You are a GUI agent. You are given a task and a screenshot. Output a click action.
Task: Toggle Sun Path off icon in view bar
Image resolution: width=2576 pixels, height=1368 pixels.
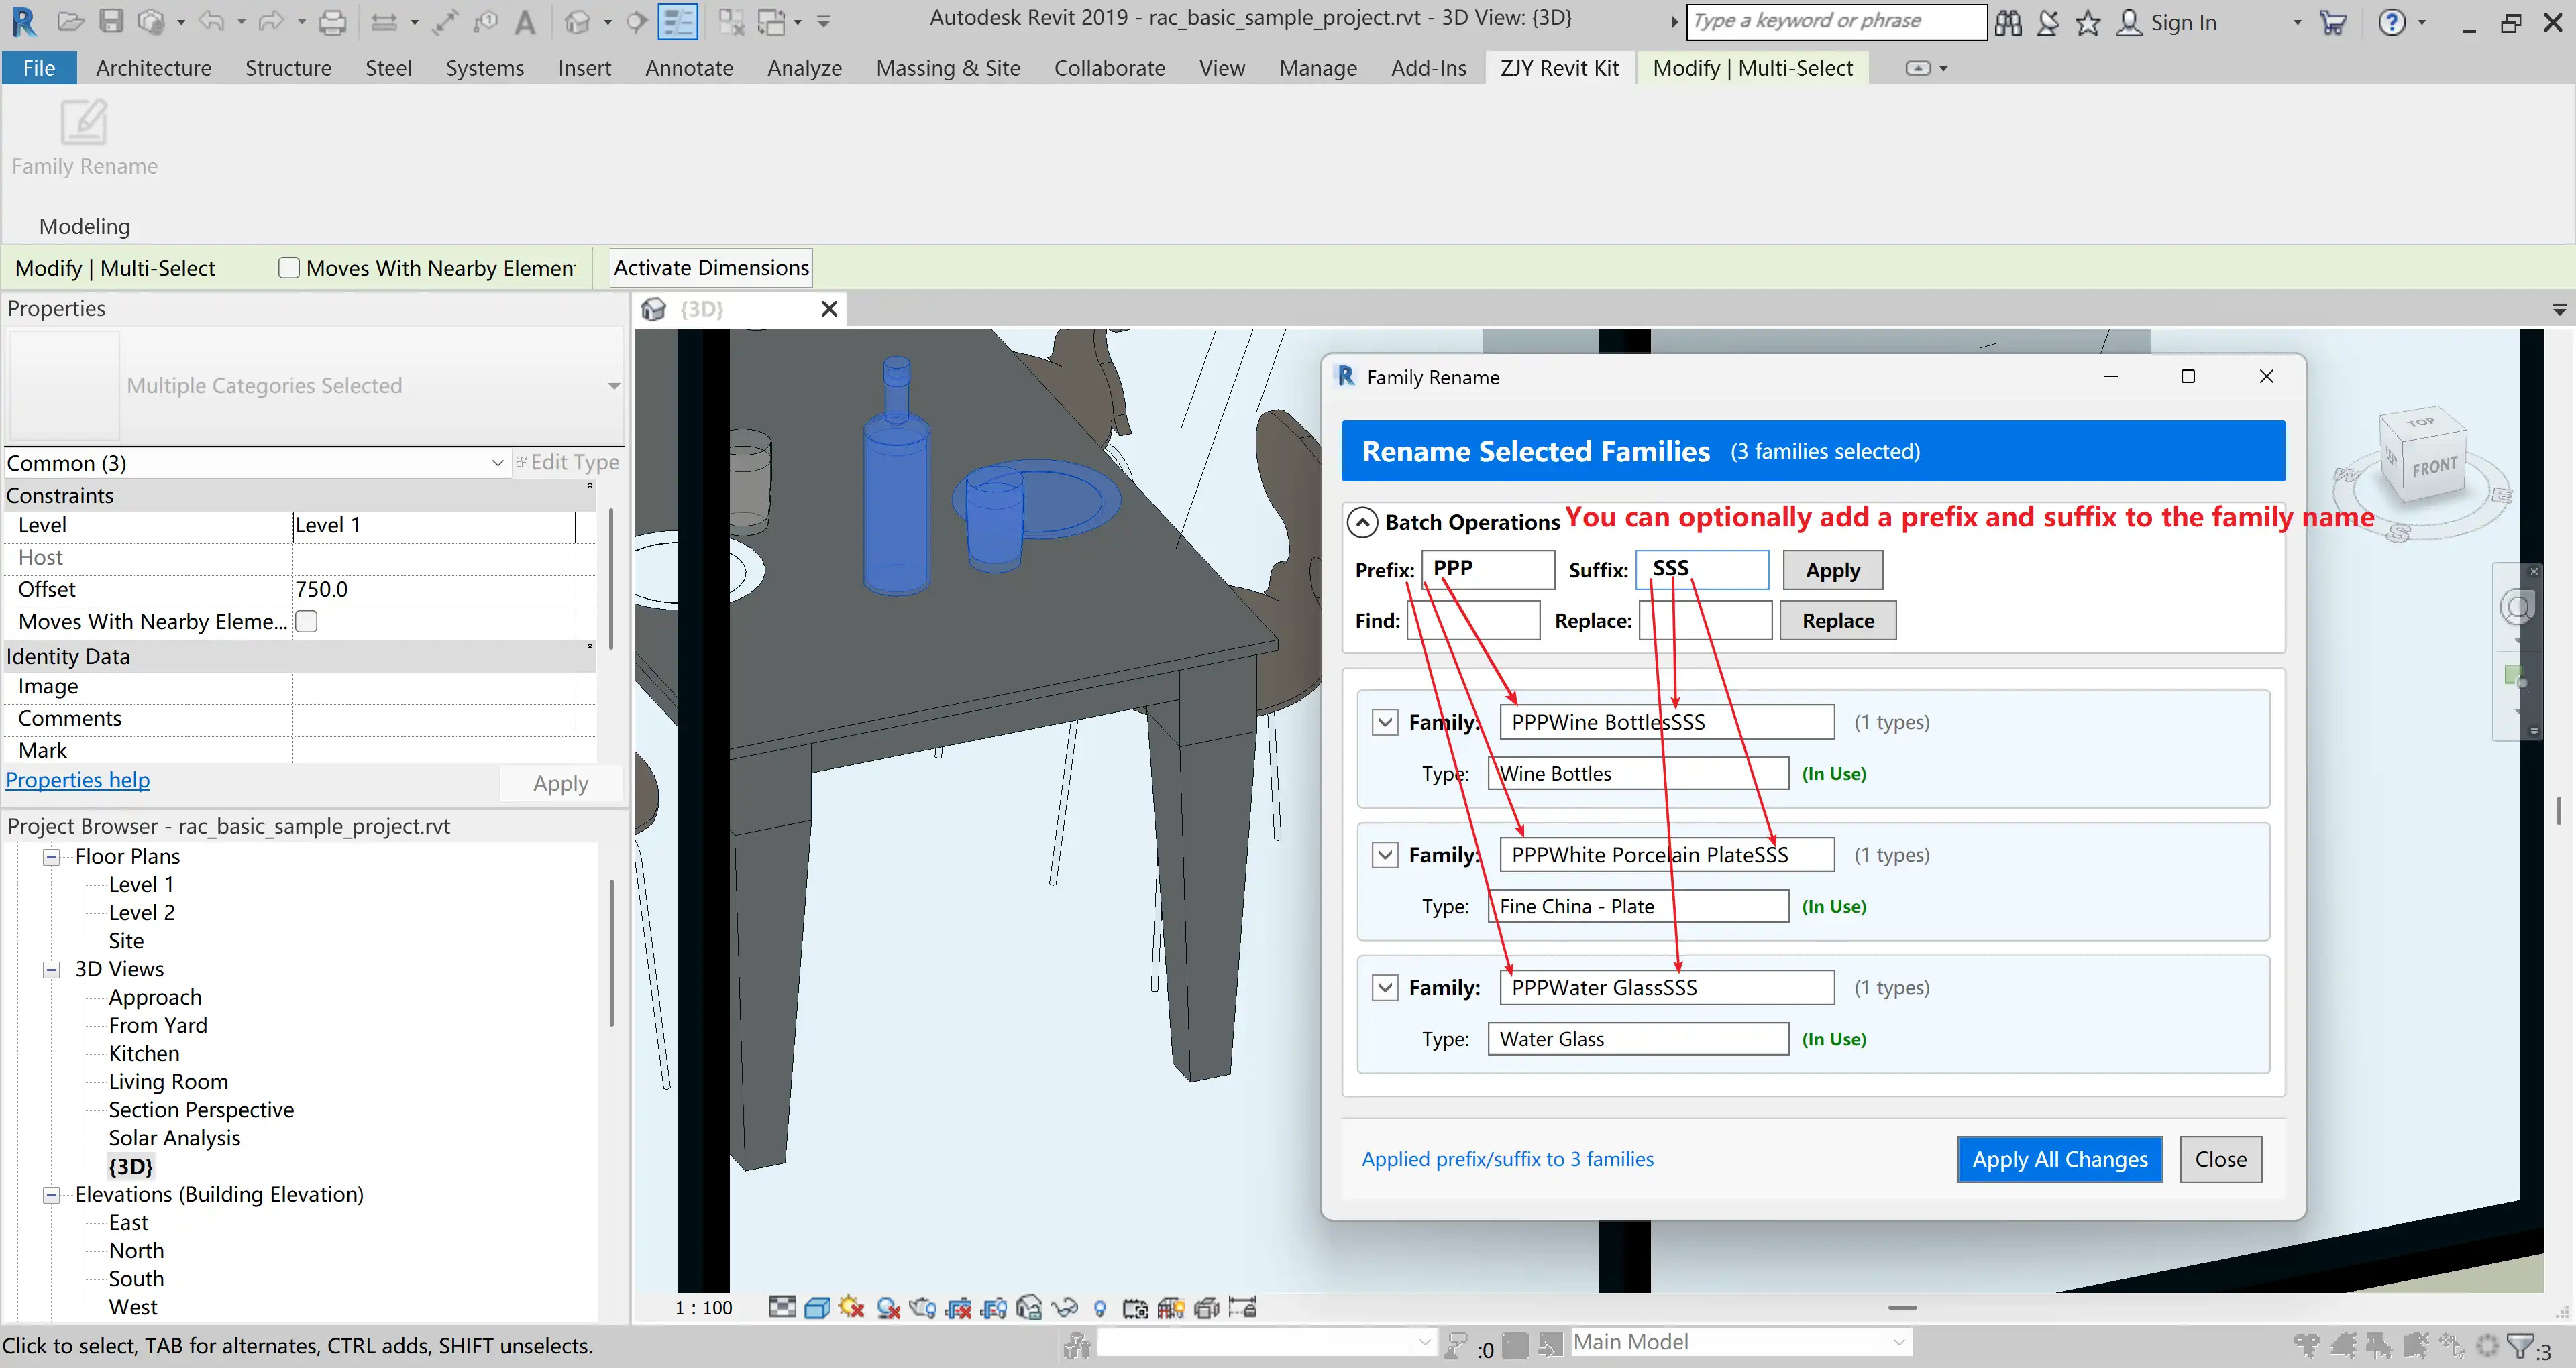coord(852,1308)
